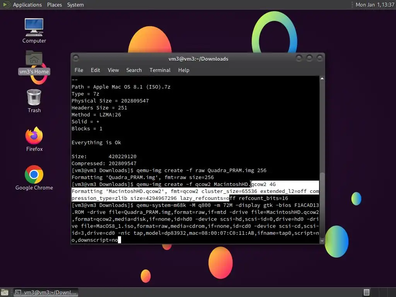Launch Google Chrome from the desktop
Screen dimensions: 396x297
tap(34, 178)
